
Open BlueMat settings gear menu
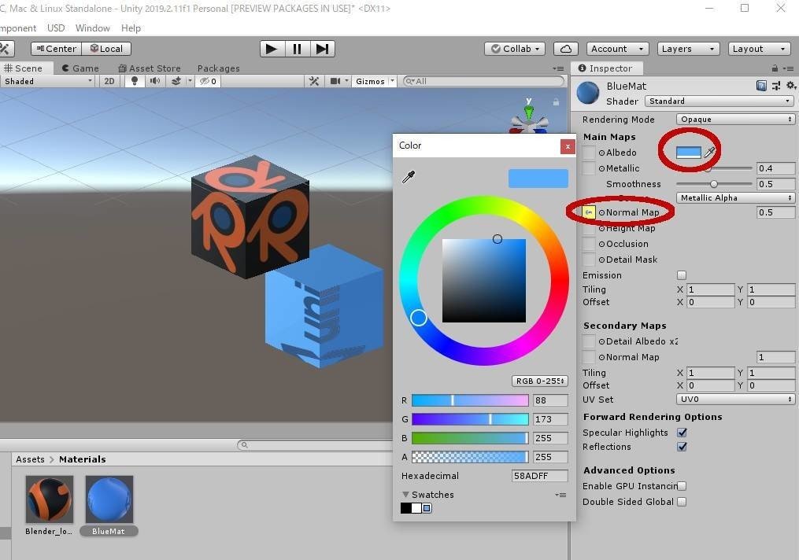(790, 86)
